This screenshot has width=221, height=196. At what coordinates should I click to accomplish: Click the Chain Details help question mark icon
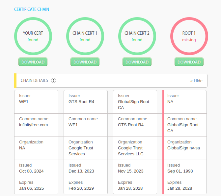click(54, 81)
